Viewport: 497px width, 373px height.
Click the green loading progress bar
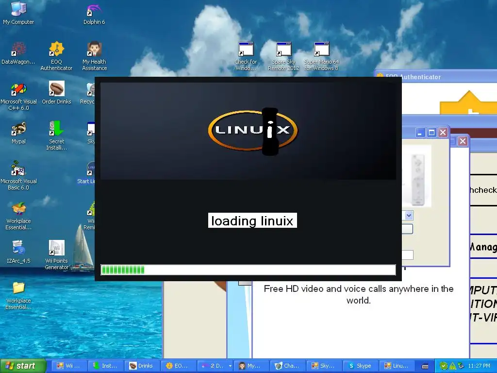tap(248, 270)
